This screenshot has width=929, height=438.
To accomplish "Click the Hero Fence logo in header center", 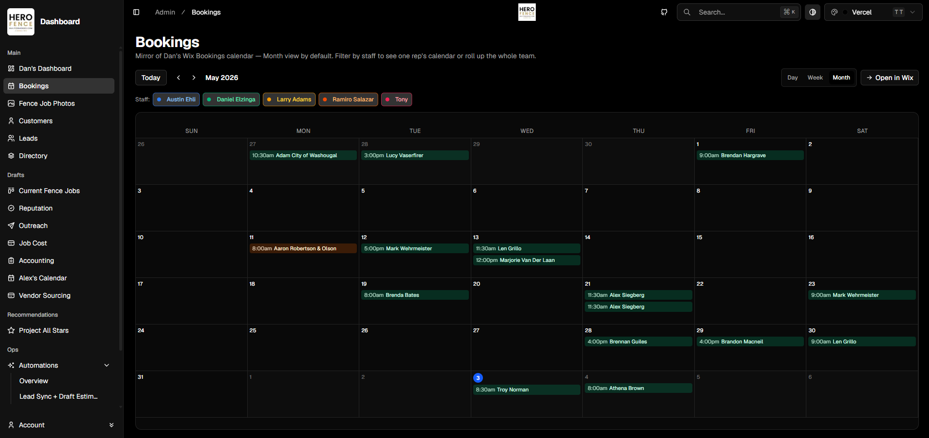I will [527, 12].
